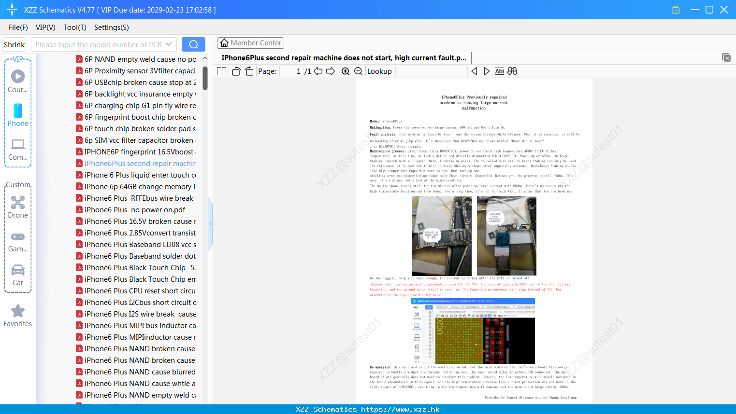
Task: Click the binoculars search icon
Action: click(x=512, y=71)
